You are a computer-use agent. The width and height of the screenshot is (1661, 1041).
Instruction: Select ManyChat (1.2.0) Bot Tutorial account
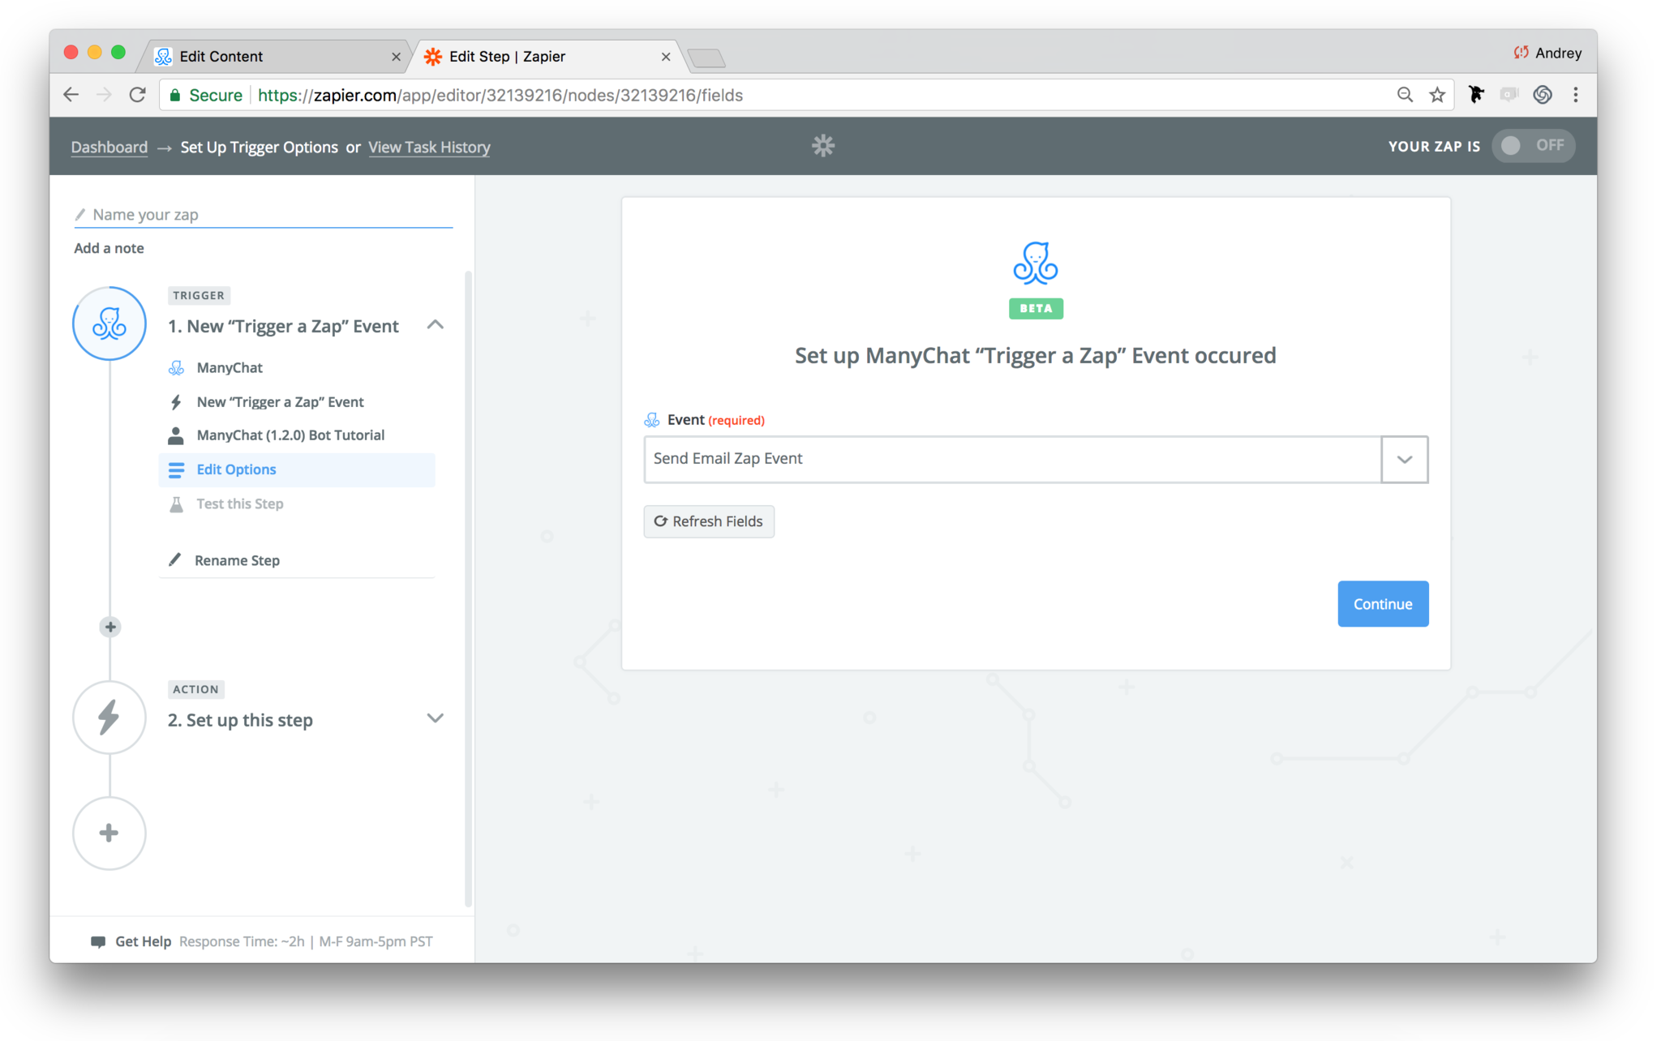[290, 435]
